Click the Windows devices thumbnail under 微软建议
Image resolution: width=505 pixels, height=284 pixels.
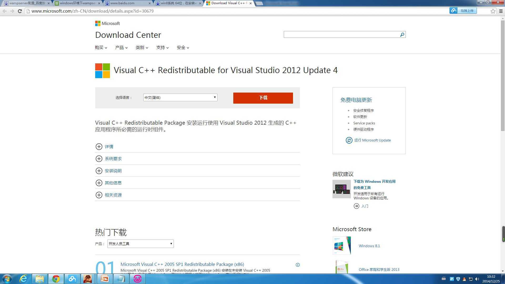coord(342,189)
